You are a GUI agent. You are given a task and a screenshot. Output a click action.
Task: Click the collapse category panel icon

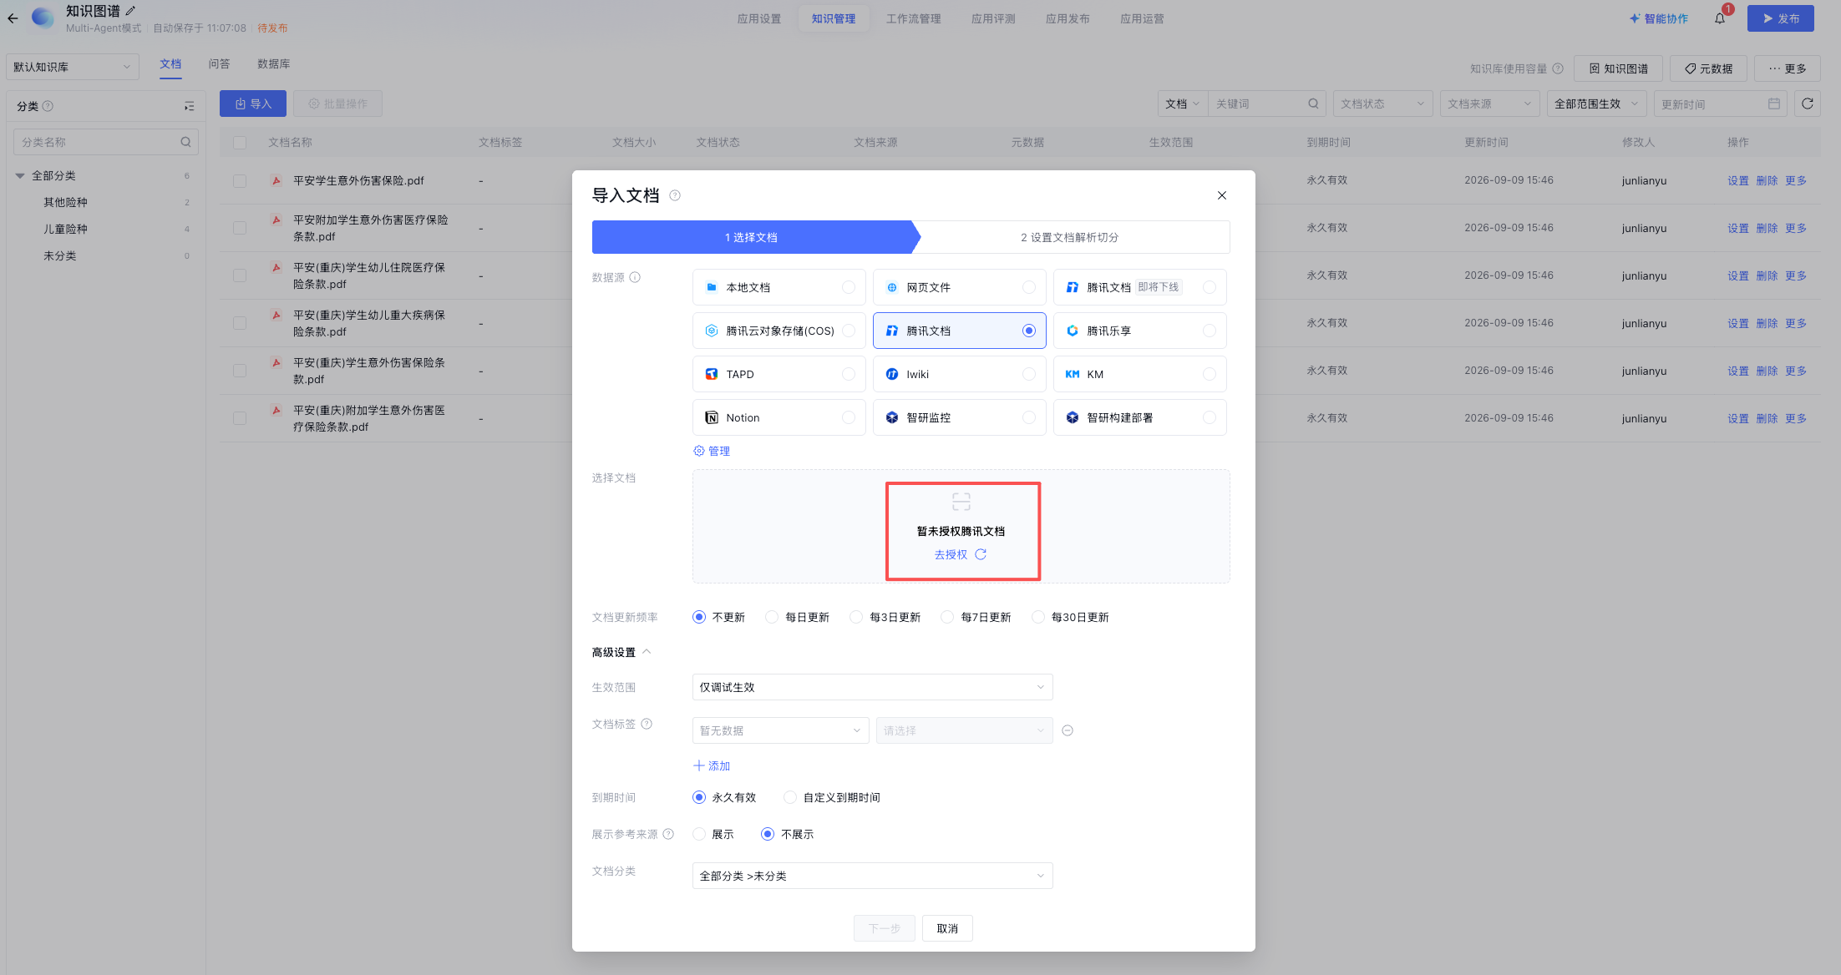pyautogui.click(x=190, y=106)
